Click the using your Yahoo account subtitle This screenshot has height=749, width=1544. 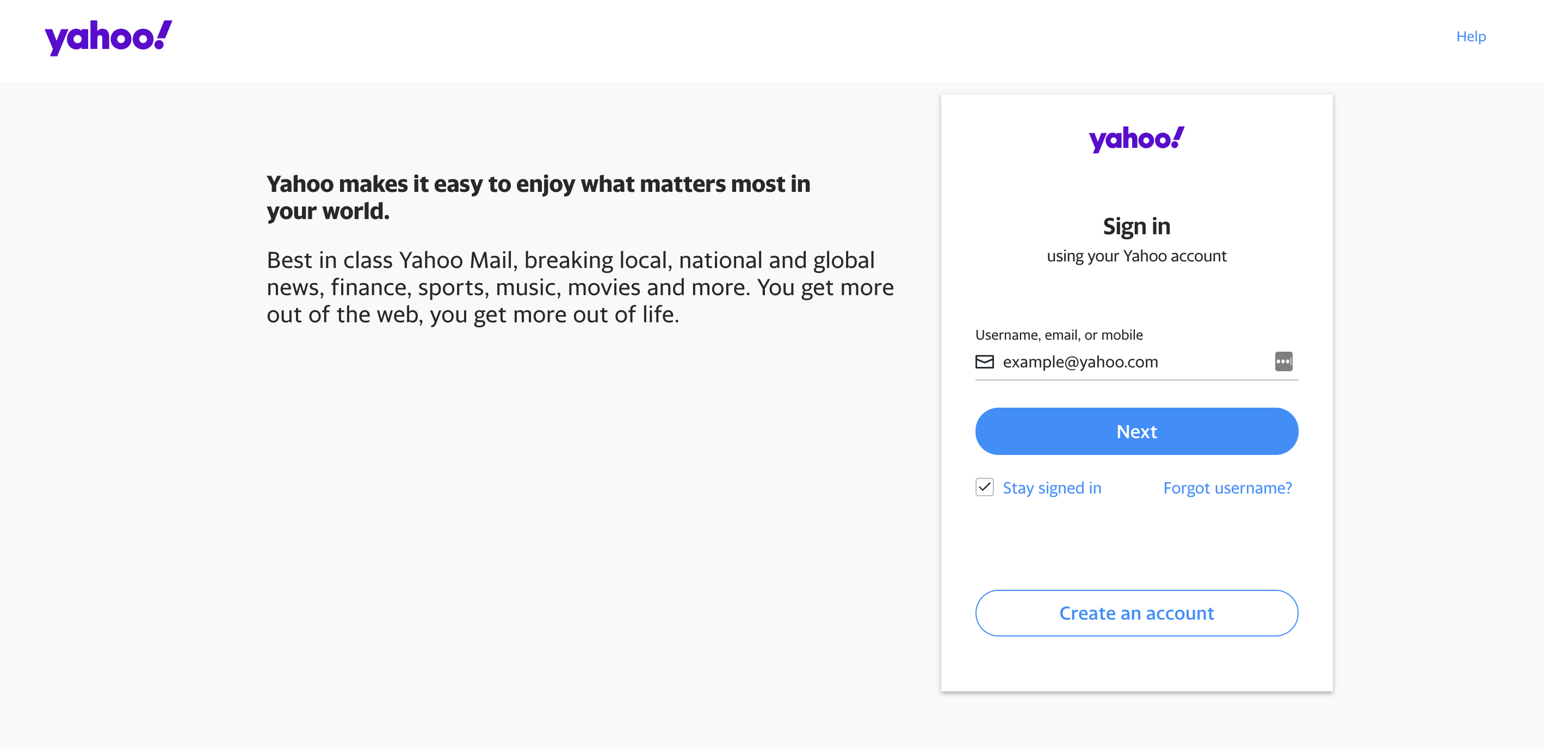tap(1137, 256)
